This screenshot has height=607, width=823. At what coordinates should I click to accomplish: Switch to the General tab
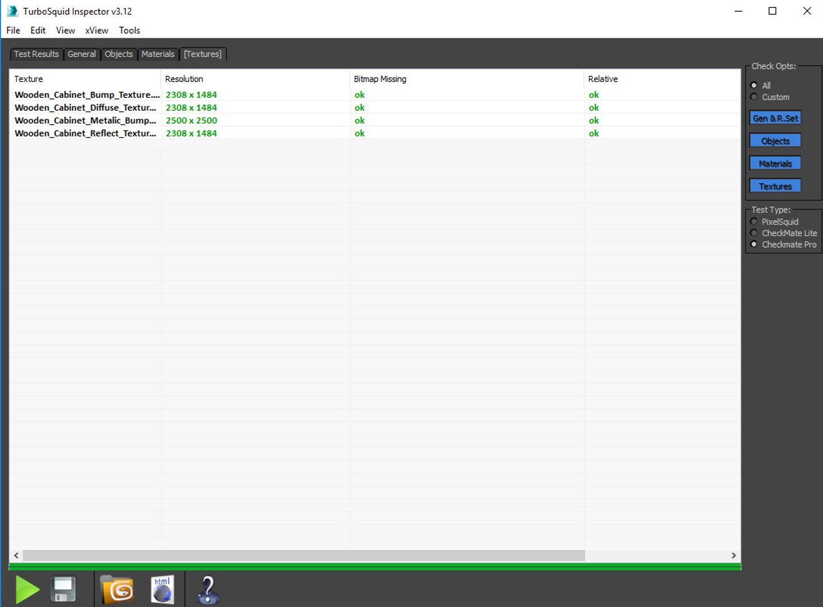tap(82, 54)
